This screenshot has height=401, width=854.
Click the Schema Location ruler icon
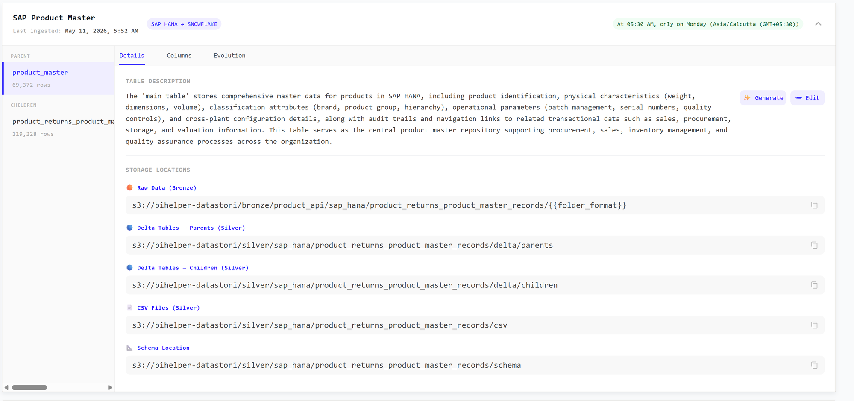(x=129, y=348)
